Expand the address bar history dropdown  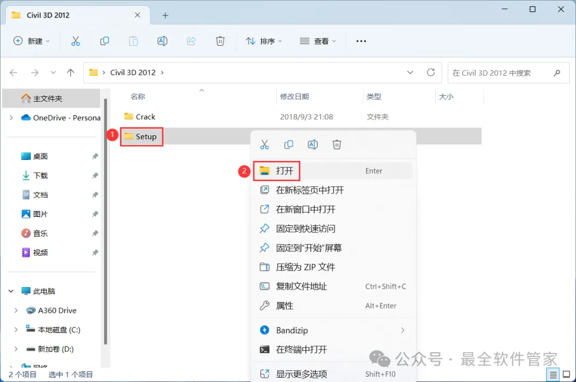(x=410, y=72)
